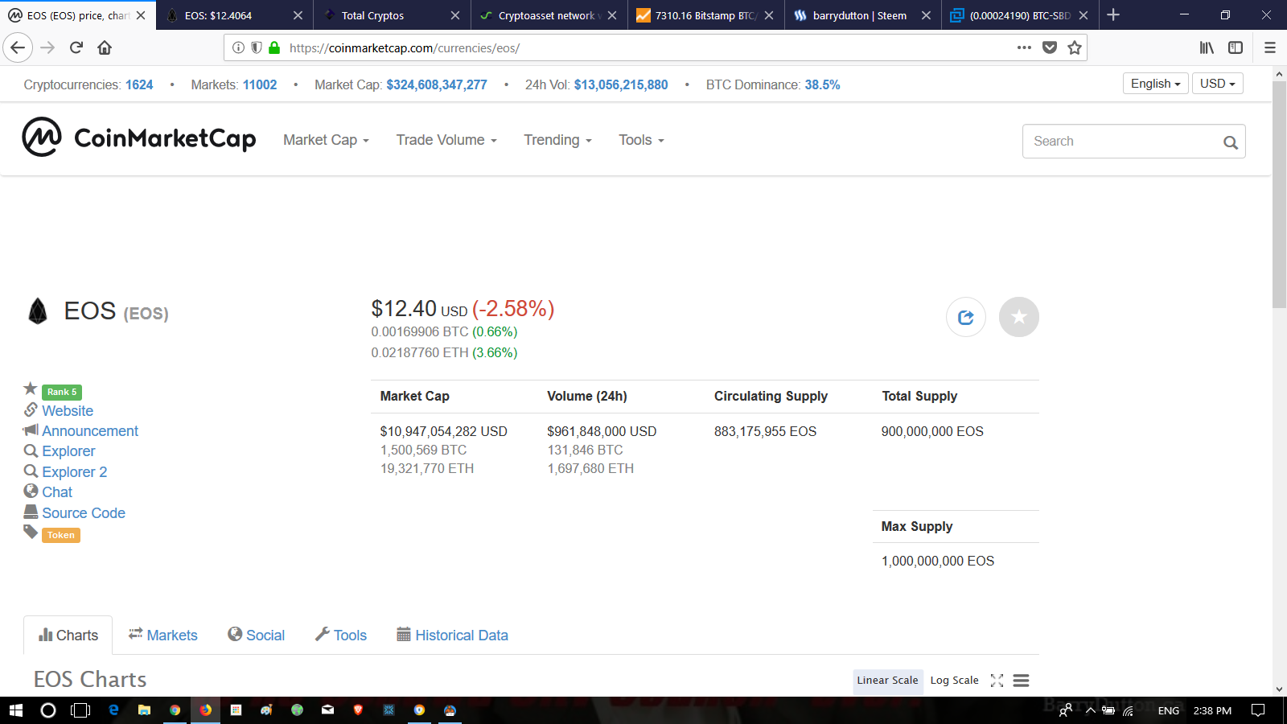The image size is (1287, 724).
Task: Open Firefox hamburger menu
Action: pyautogui.click(x=1270, y=47)
